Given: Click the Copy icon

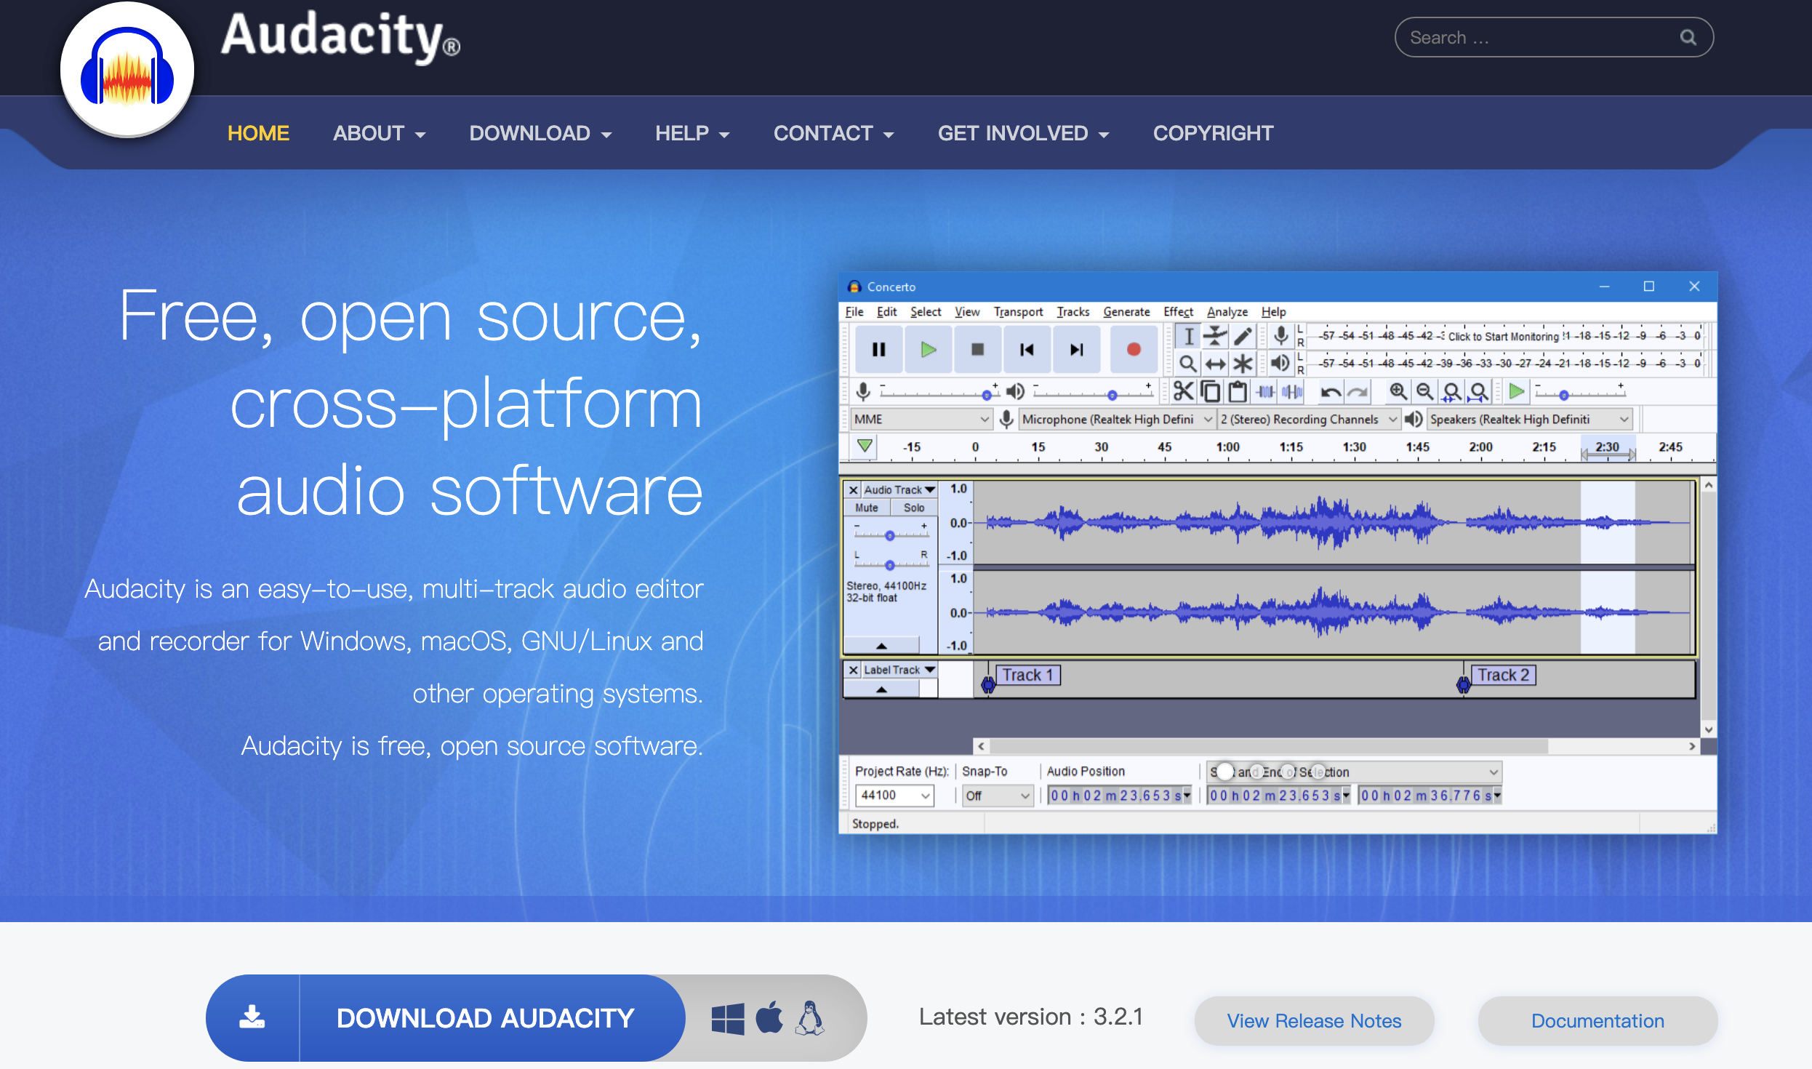Looking at the screenshot, I should [x=1211, y=392].
